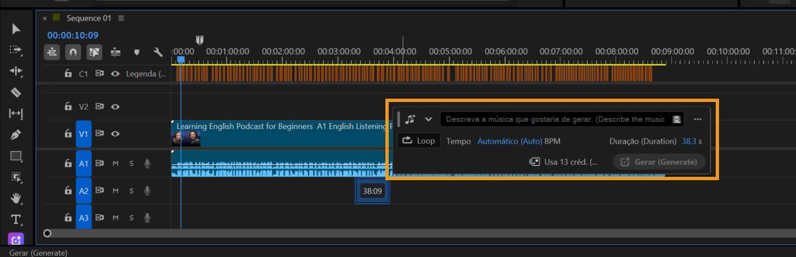Select the Pen tool
796x257 pixels.
pyautogui.click(x=16, y=134)
